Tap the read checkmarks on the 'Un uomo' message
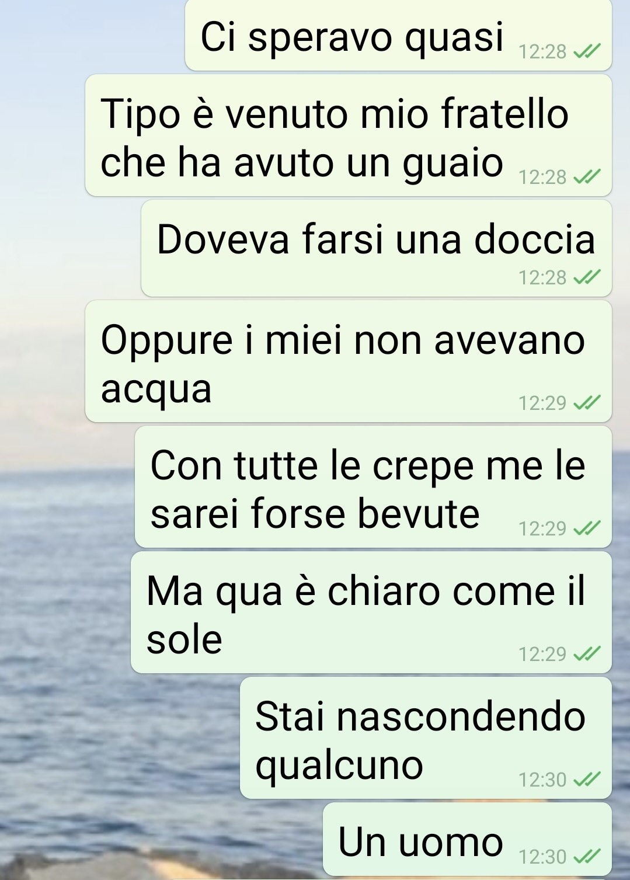The width and height of the screenshot is (630, 880). click(x=587, y=857)
